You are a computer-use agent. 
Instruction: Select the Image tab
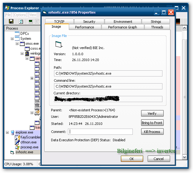pyautogui.click(x=57, y=27)
